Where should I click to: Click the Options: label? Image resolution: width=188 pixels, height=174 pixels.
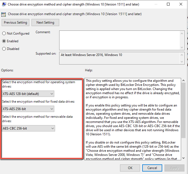(x=7, y=70)
